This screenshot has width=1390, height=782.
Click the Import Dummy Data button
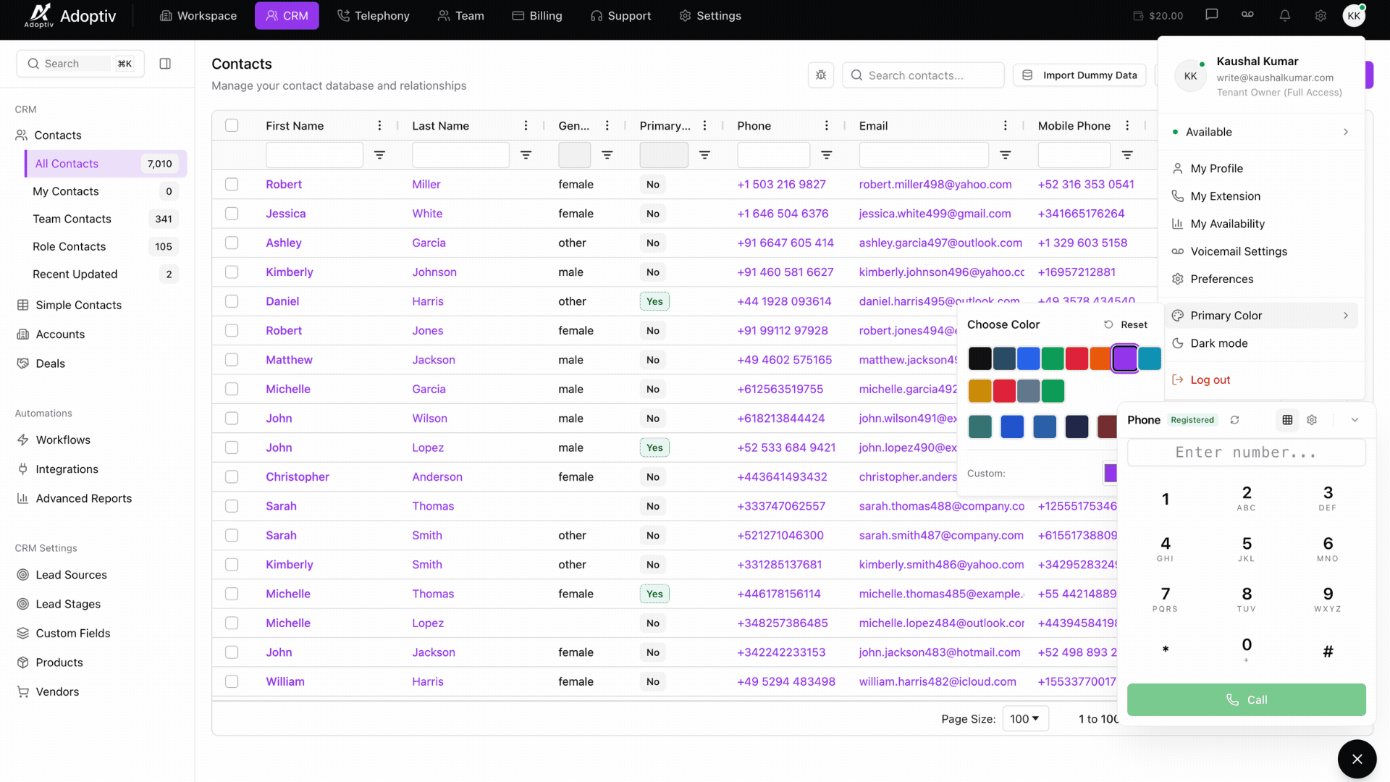(x=1080, y=75)
